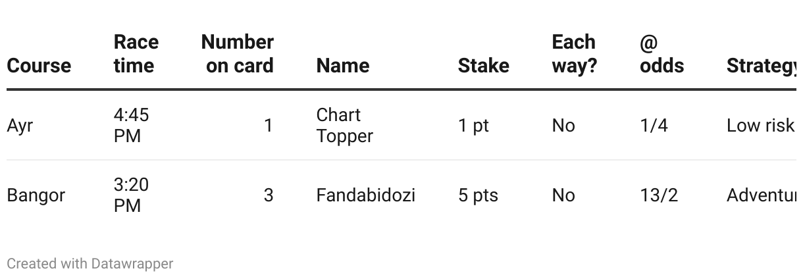The image size is (803, 279).
Task: Select the 1 pt stake cell
Action: point(474,126)
